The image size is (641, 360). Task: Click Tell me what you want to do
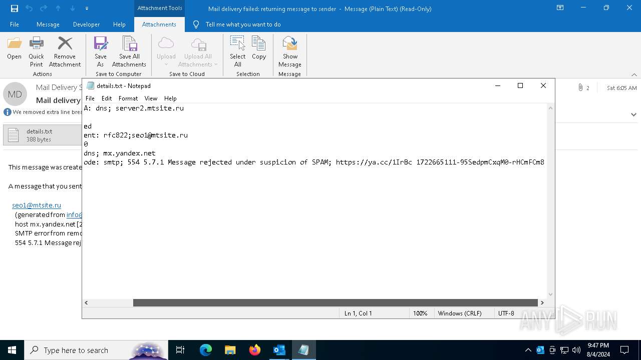click(243, 24)
